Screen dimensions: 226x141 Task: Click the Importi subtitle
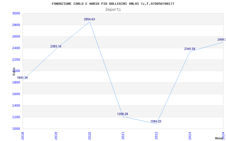113,10
